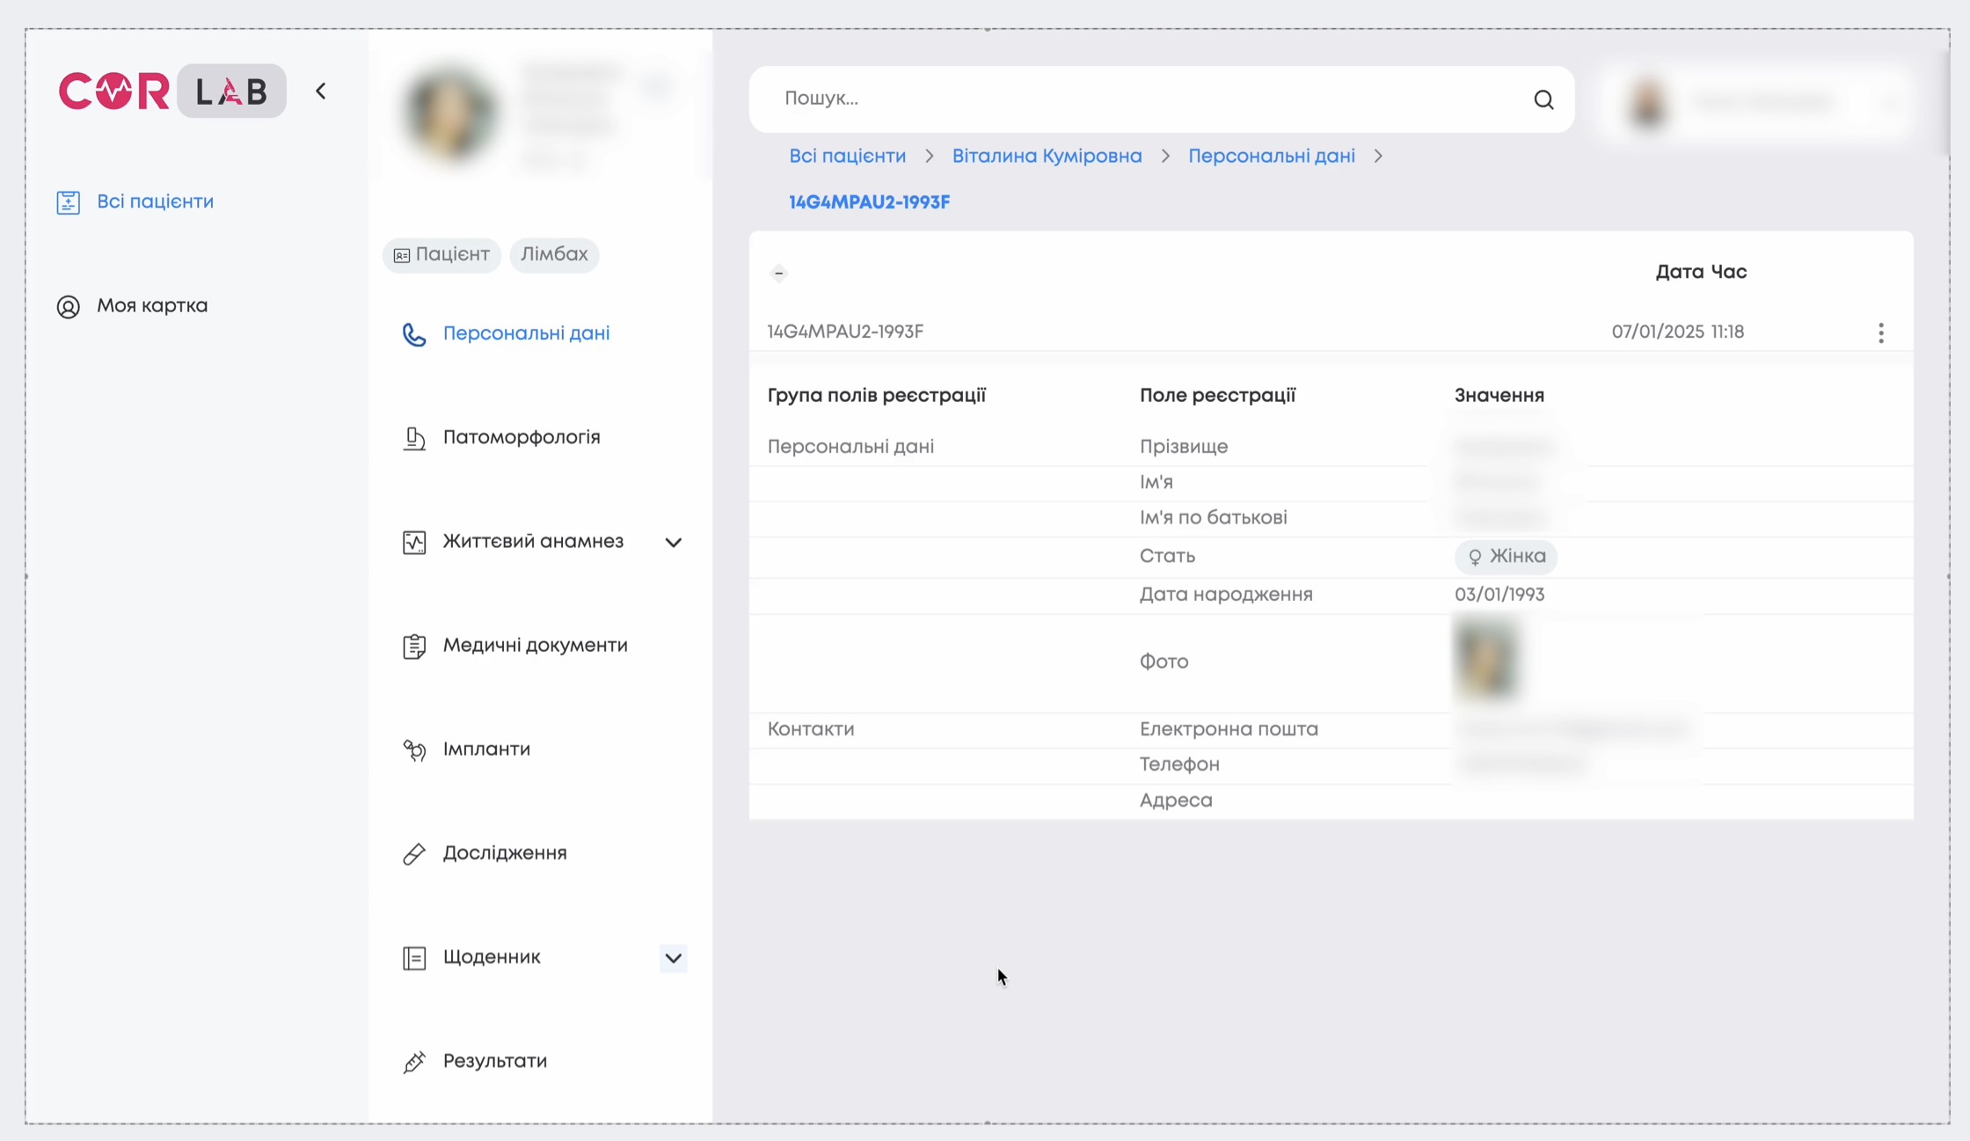Open Дослідження section

coord(505,852)
